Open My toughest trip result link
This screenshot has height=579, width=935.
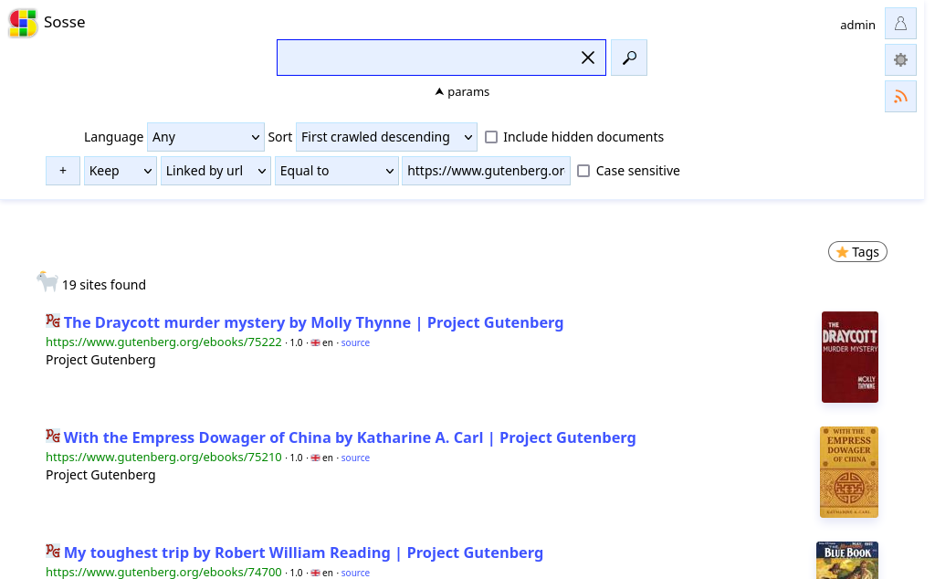point(303,553)
